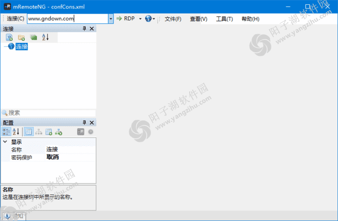This screenshot has width=338, height=221.
Task: Close the 配置 panel
Action: [92, 123]
